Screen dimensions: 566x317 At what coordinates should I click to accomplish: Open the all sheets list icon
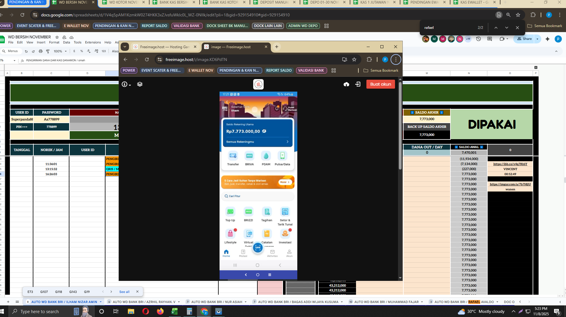pyautogui.click(x=17, y=302)
